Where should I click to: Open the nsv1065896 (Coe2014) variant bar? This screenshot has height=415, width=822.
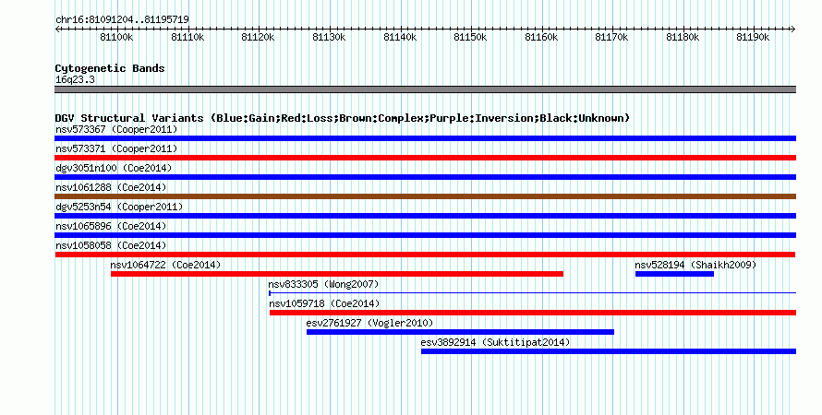click(425, 235)
